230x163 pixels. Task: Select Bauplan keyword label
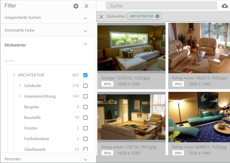(32, 107)
